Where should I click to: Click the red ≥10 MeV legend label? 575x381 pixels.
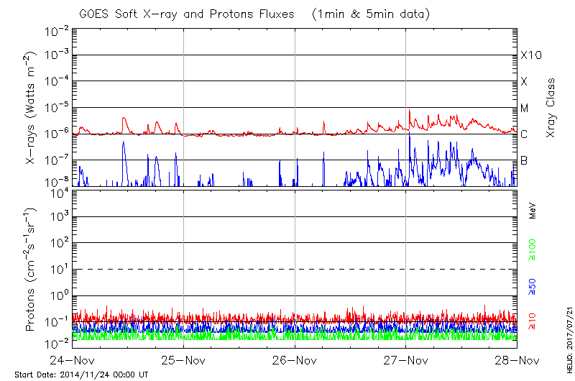[533, 322]
